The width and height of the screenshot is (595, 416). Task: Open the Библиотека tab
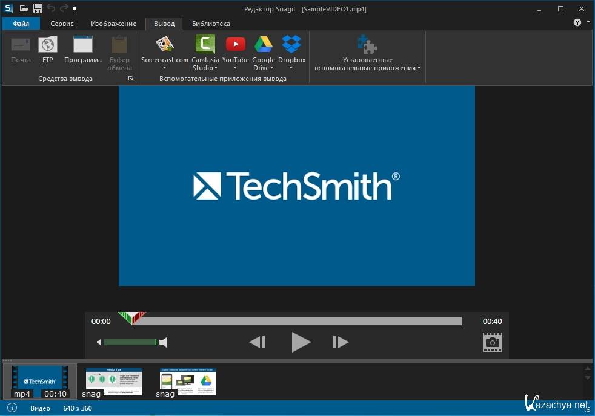click(211, 24)
